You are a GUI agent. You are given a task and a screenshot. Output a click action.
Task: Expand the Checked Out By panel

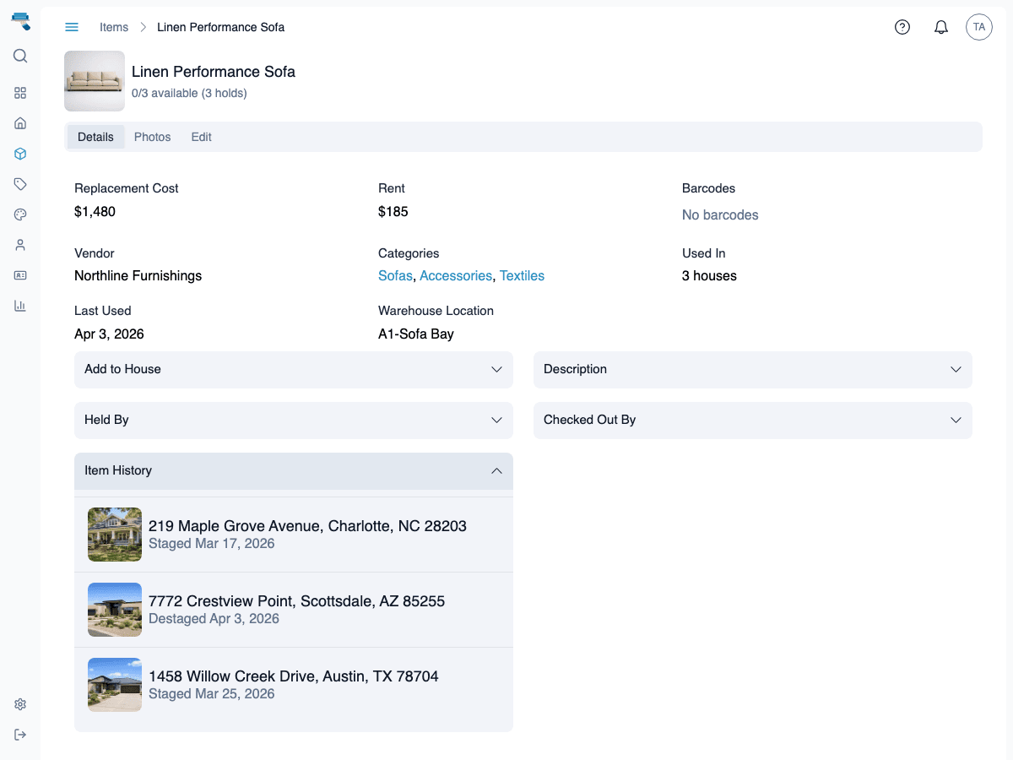click(752, 420)
